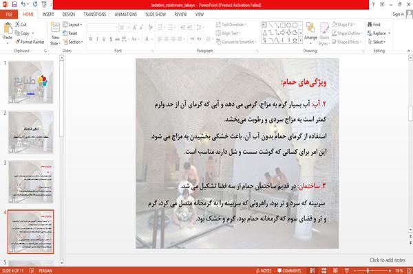Open Line Spacing options
Viewport: 413px width, 274px height.
pyautogui.click(x=200, y=27)
